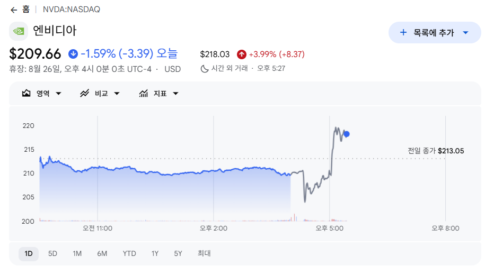This screenshot has width=485, height=275.
Task: Click the NVIDIA logo icon
Action: [x=19, y=31]
